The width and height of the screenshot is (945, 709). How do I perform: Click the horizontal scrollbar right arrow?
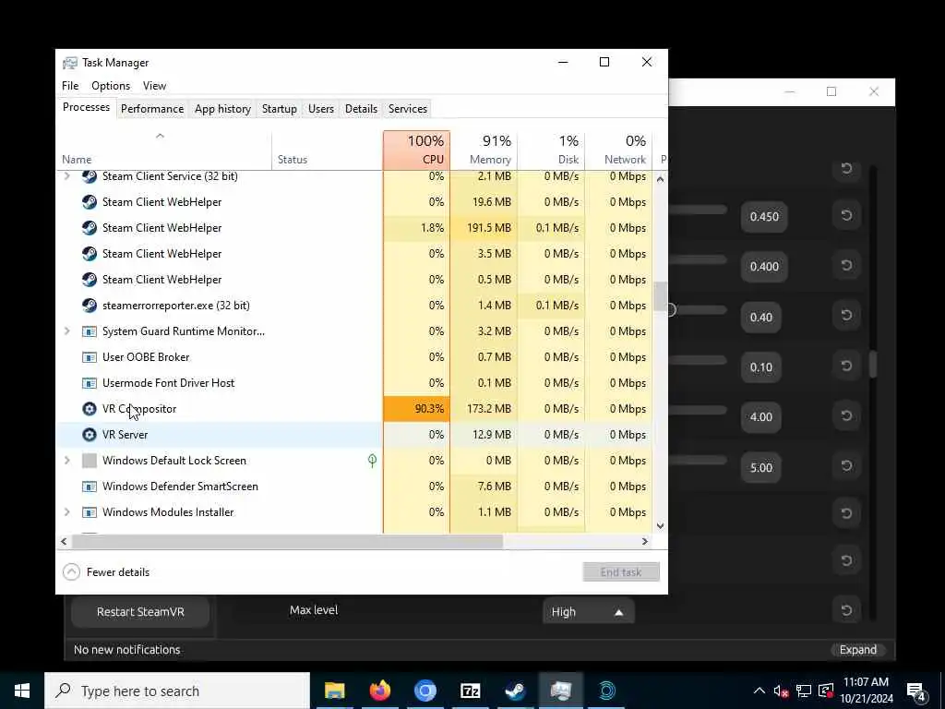coord(644,541)
